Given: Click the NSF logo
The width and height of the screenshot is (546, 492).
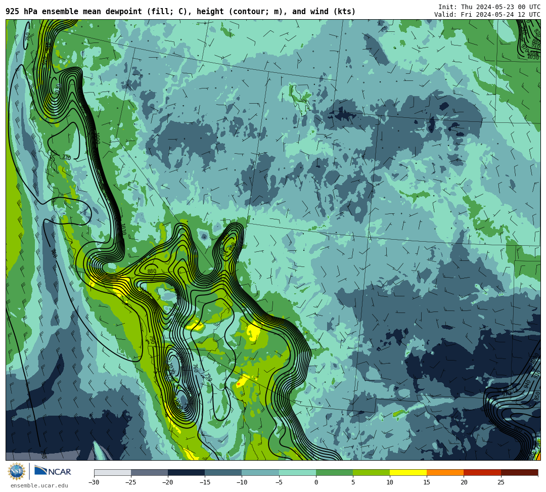Looking at the screenshot, I should click(x=17, y=472).
